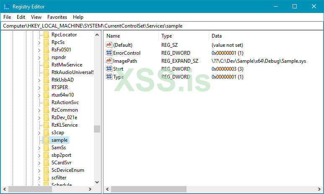
Task: Click the RtkUsbAD folder icon
Action: [46, 80]
